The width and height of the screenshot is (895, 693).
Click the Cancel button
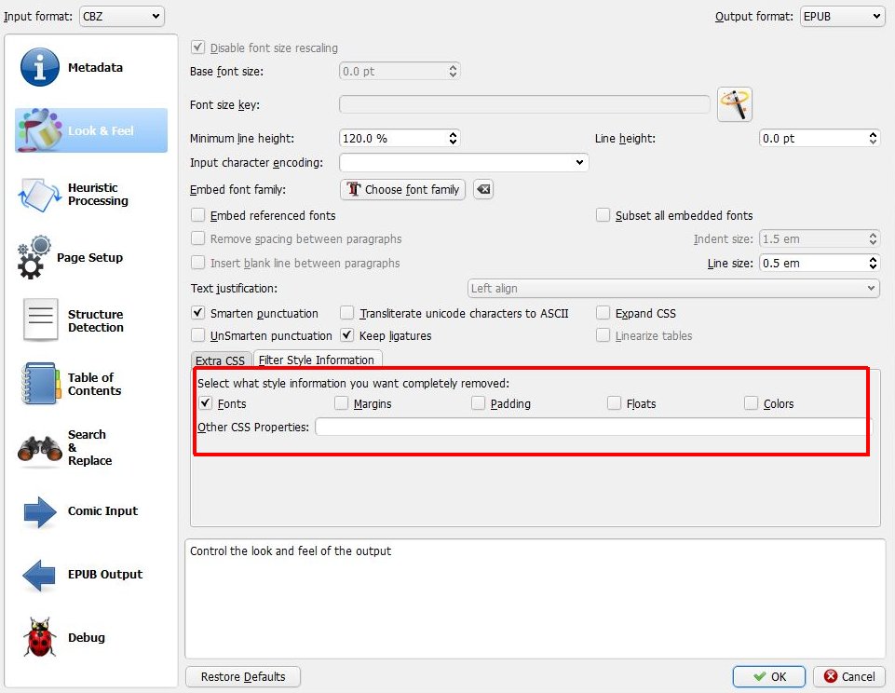click(849, 676)
